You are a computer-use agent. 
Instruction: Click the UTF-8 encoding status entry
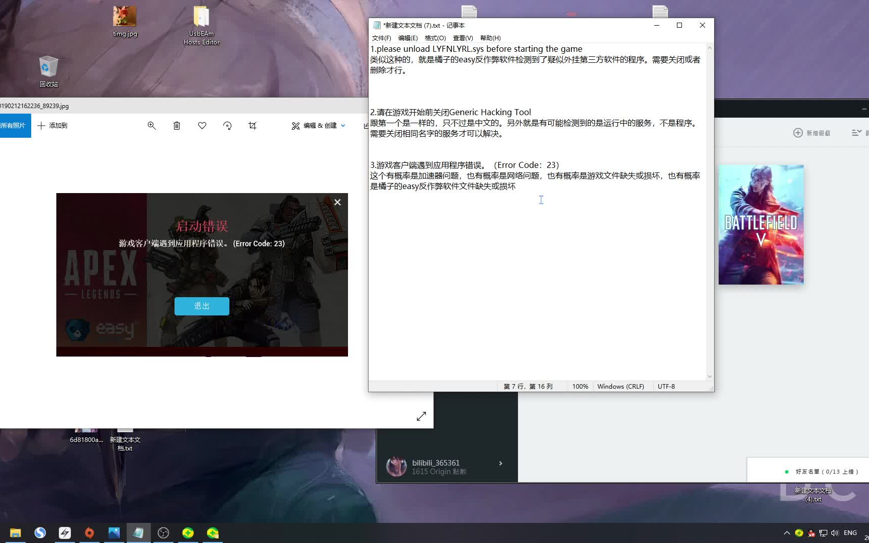(666, 387)
